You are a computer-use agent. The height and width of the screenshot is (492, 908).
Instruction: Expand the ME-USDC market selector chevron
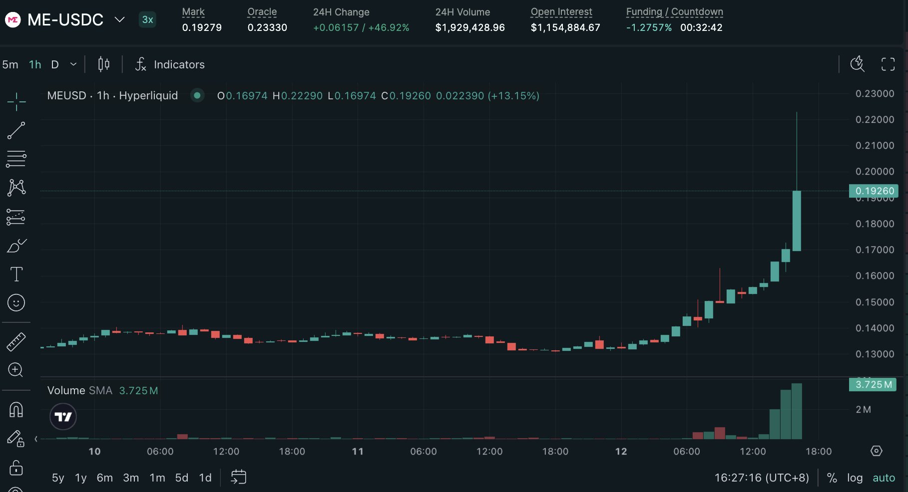119,20
